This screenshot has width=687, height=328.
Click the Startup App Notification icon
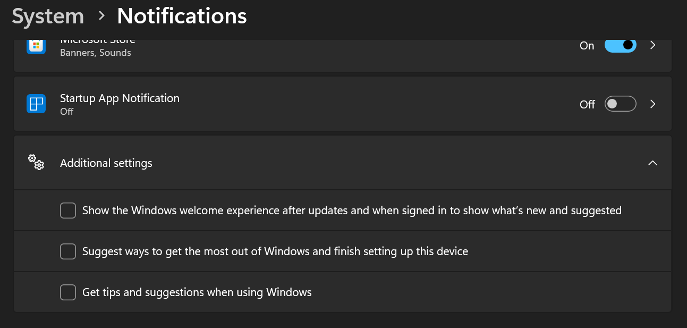(x=36, y=104)
